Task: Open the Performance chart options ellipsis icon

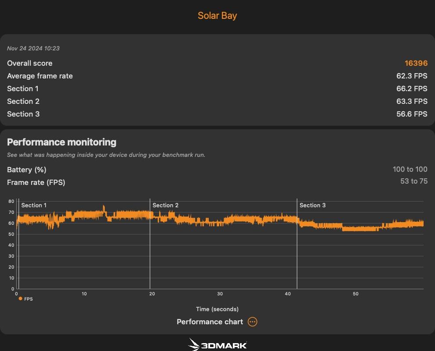Action: click(x=252, y=322)
